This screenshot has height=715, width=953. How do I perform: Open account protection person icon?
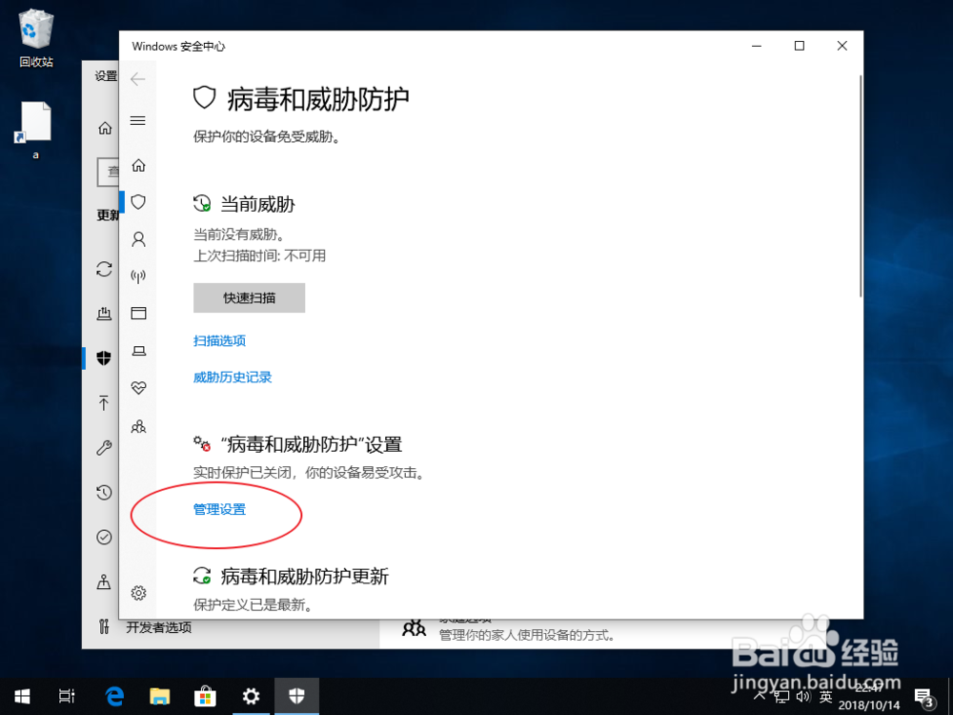pyautogui.click(x=138, y=239)
